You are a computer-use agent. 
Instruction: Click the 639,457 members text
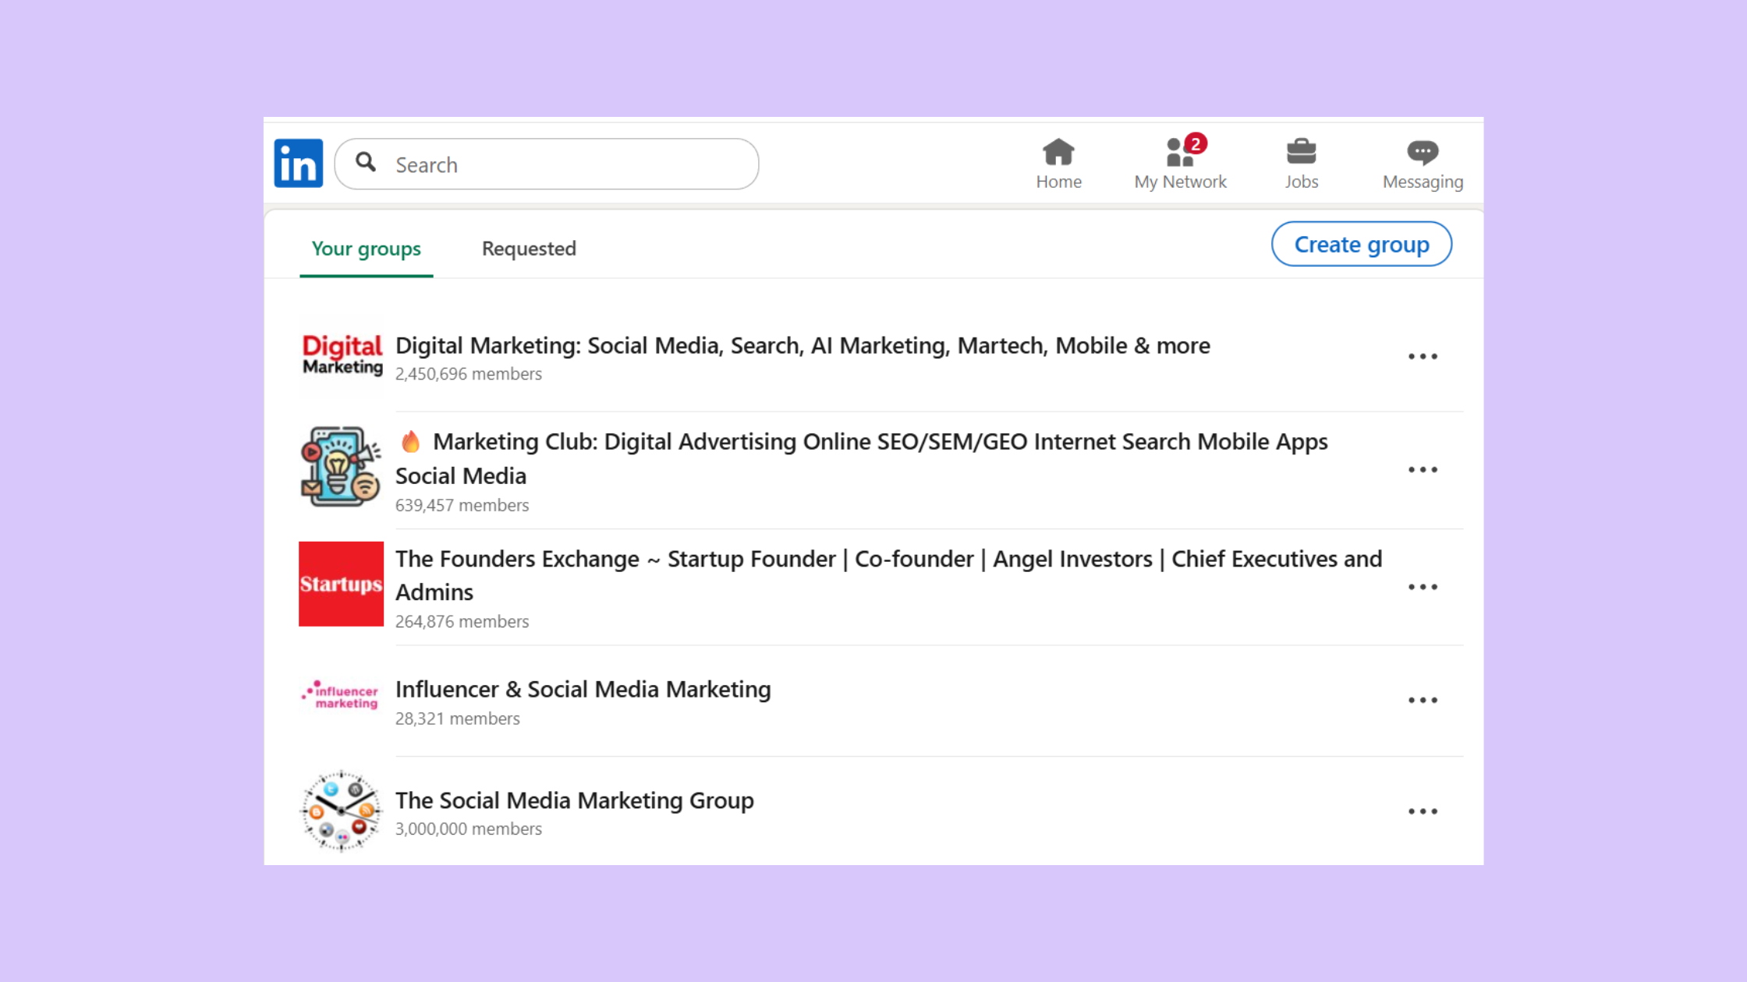pyautogui.click(x=462, y=505)
